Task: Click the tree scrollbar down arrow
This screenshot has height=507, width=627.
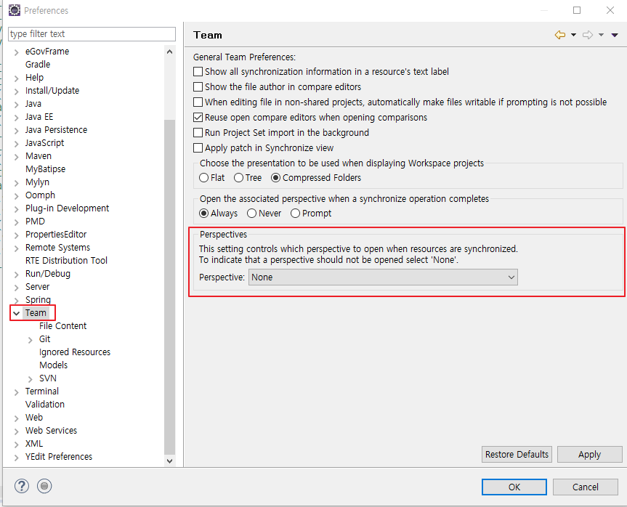Action: tap(169, 461)
